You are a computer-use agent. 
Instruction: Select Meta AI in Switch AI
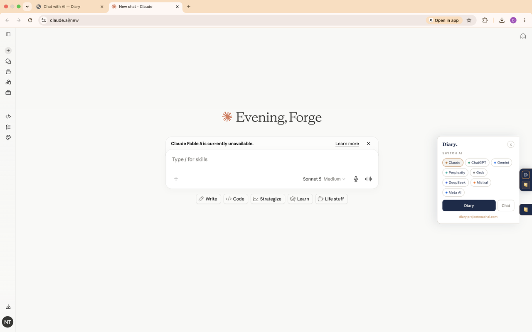pos(453,193)
